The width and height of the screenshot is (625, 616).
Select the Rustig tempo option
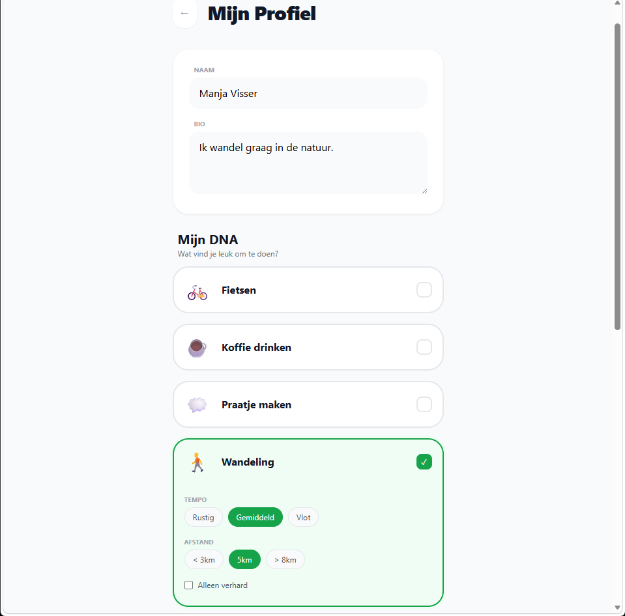(203, 517)
